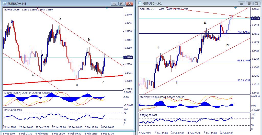Click the Fibonacci label '78.6 1.4655'
This screenshot has height=135, width=262.
pos(244,32)
